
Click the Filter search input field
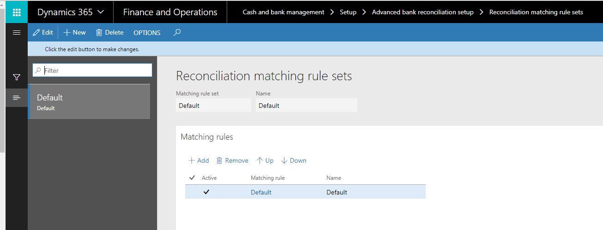[96, 71]
